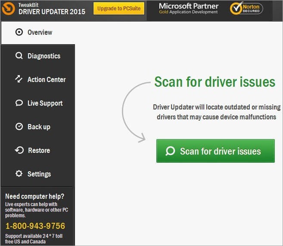Viewport: 283px width, 246px height.
Task: Select the Restore sidebar item
Action: 38,150
